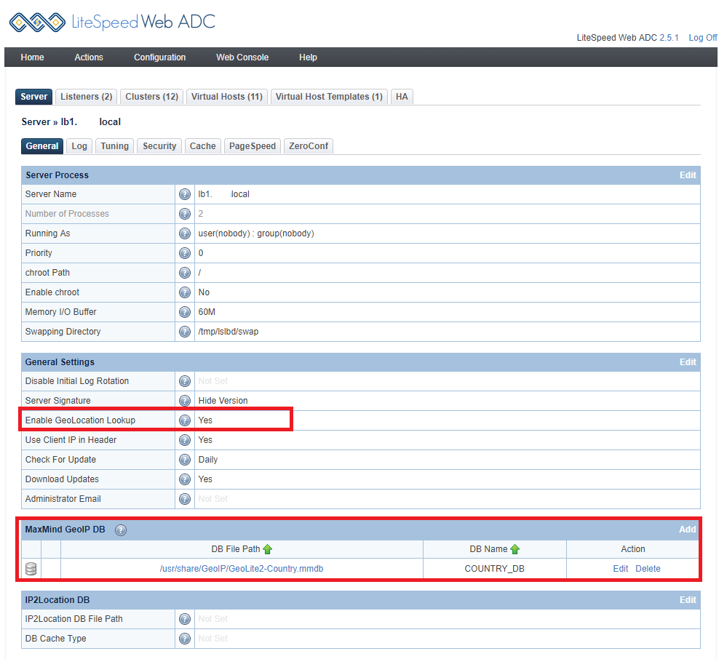Screen dimensions: 727x659
Task: Open the Actions menu
Action: tap(89, 57)
